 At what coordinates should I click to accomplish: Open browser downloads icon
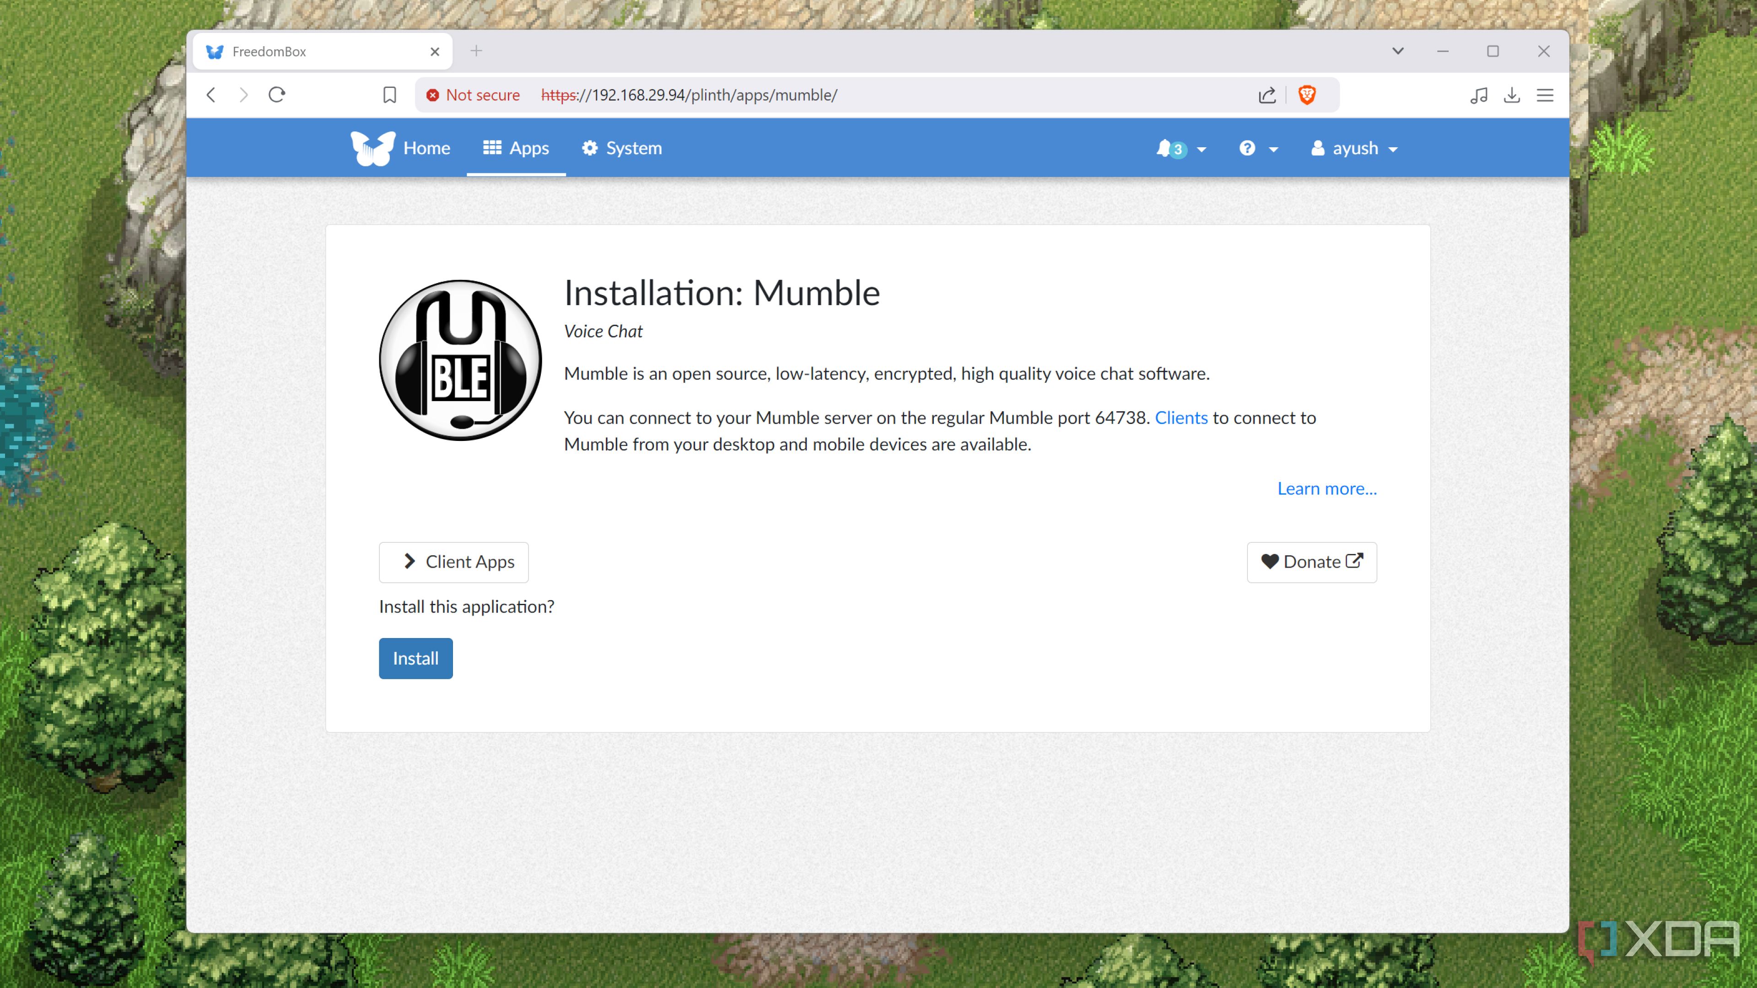pyautogui.click(x=1512, y=95)
